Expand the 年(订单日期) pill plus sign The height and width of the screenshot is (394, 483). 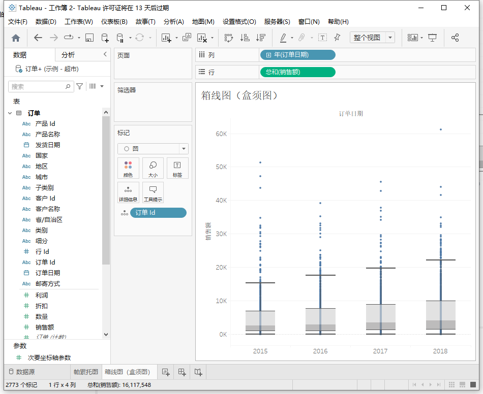coord(268,55)
